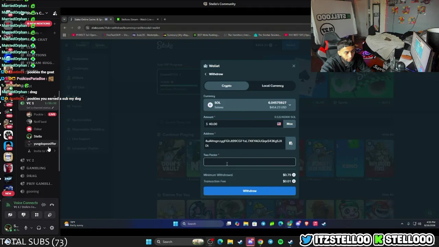This screenshot has height=247, width=439.
Task: Open File Explorer from outer taskbar
Action: [230, 242]
